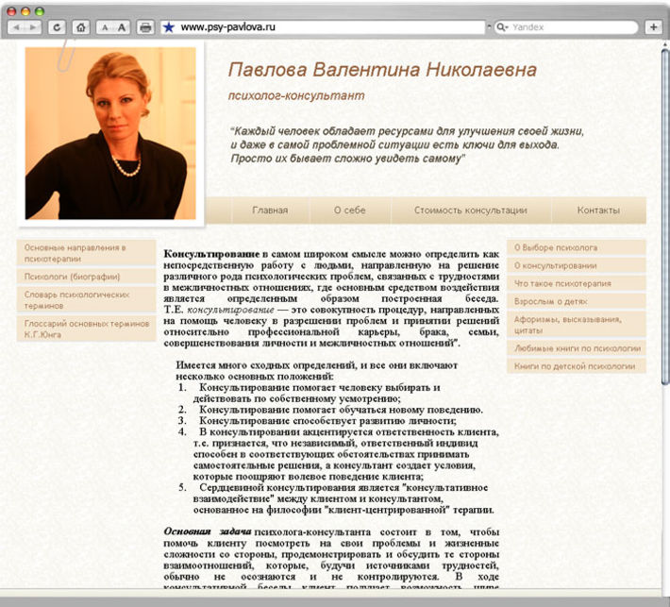Click the psychologist portrait photo

110,133
